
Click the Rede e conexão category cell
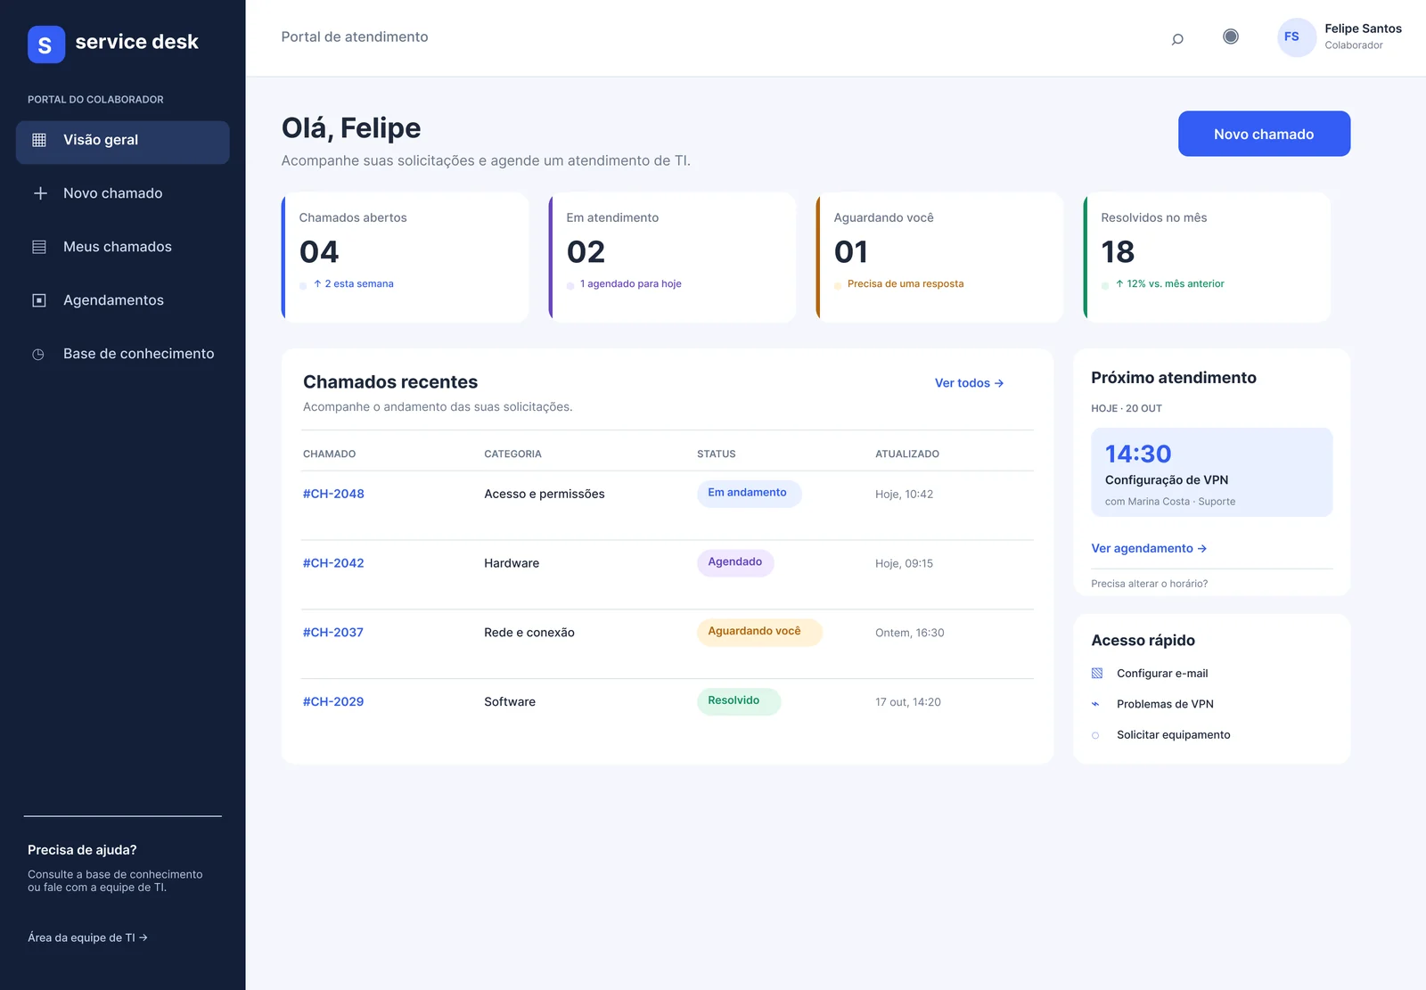click(529, 633)
